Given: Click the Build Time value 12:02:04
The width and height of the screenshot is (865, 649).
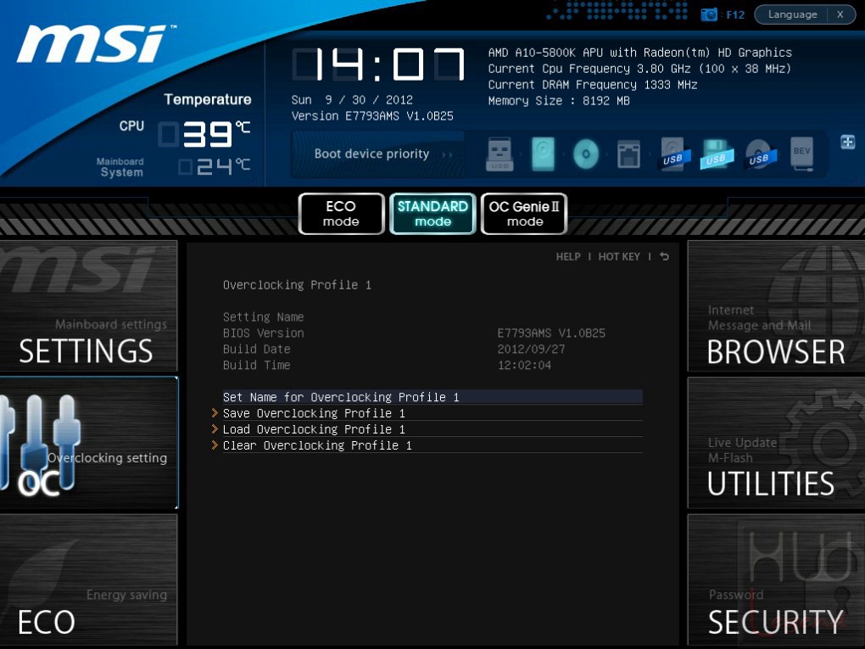Looking at the screenshot, I should pyautogui.click(x=524, y=365).
